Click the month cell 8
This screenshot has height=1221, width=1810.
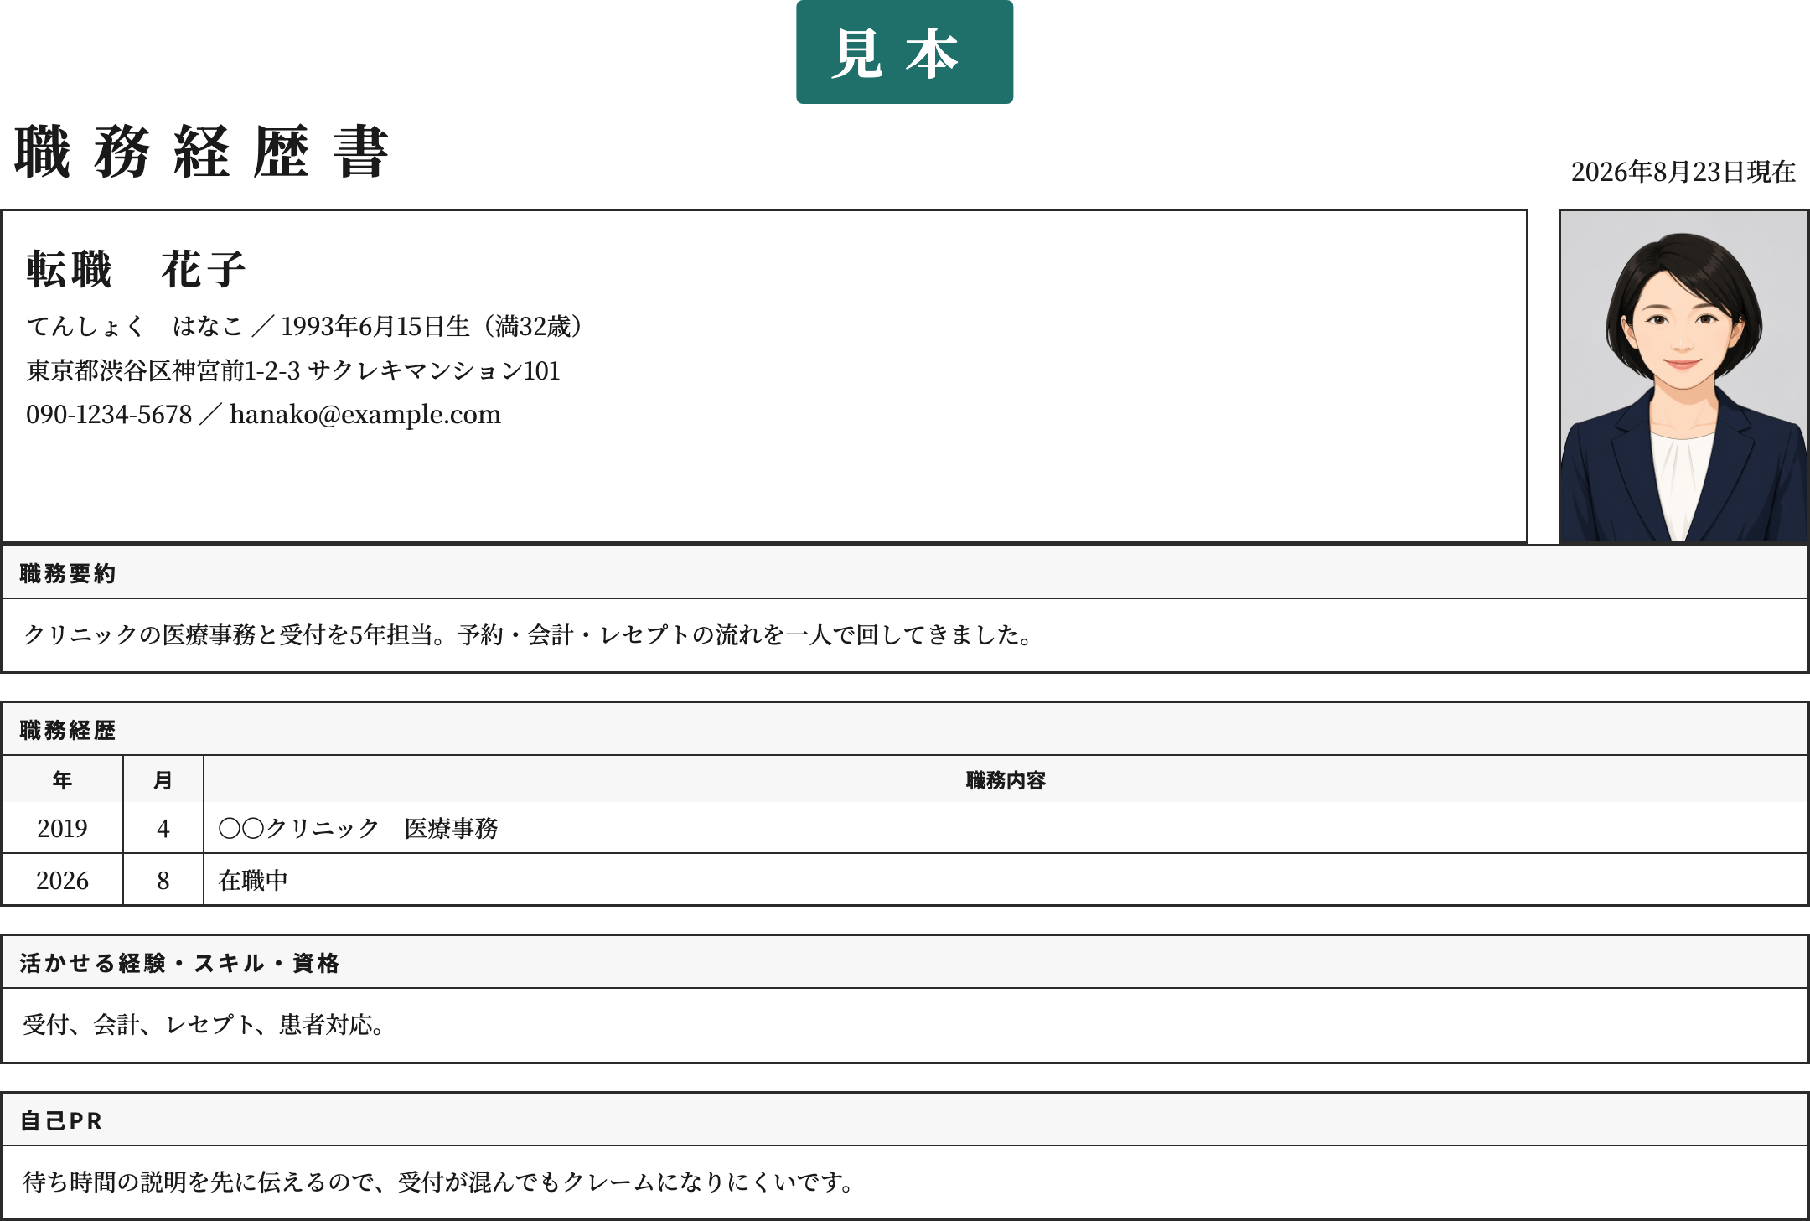point(163,880)
